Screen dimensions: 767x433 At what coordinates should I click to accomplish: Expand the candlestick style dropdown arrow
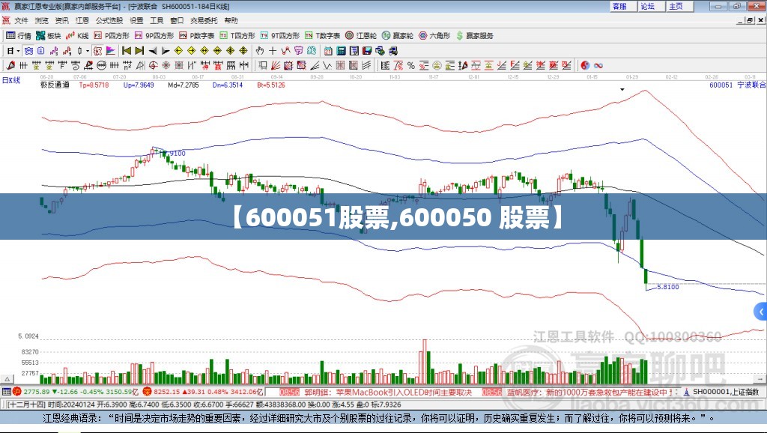coord(88,51)
